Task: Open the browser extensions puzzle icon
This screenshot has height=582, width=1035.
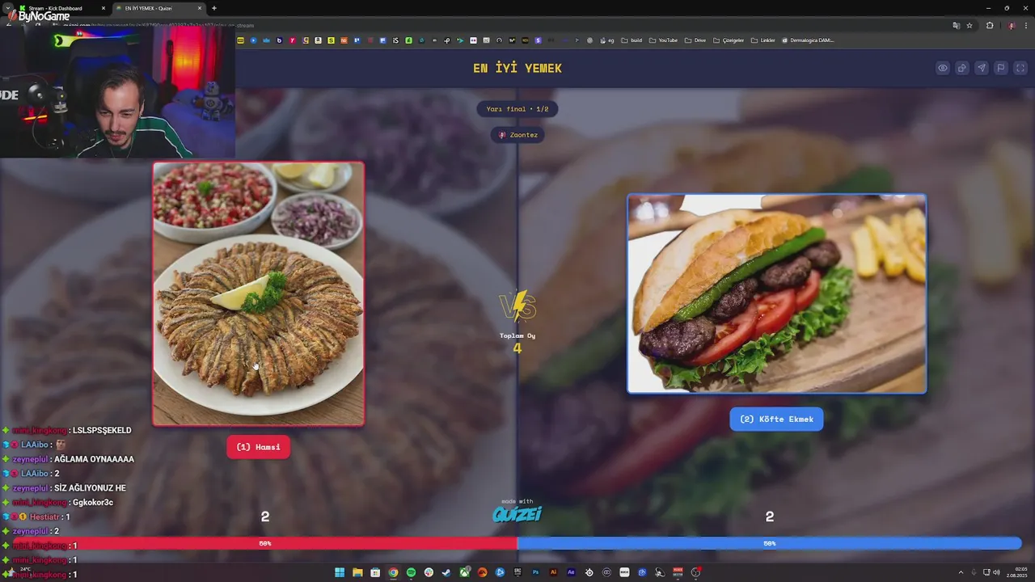Action: click(x=990, y=25)
